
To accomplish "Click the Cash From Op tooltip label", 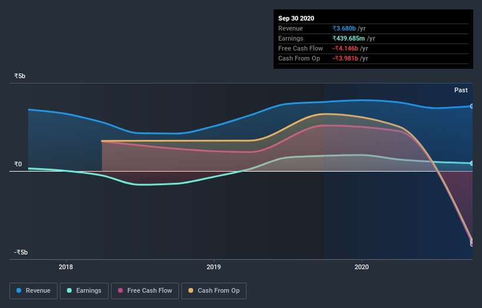I will tap(299, 58).
